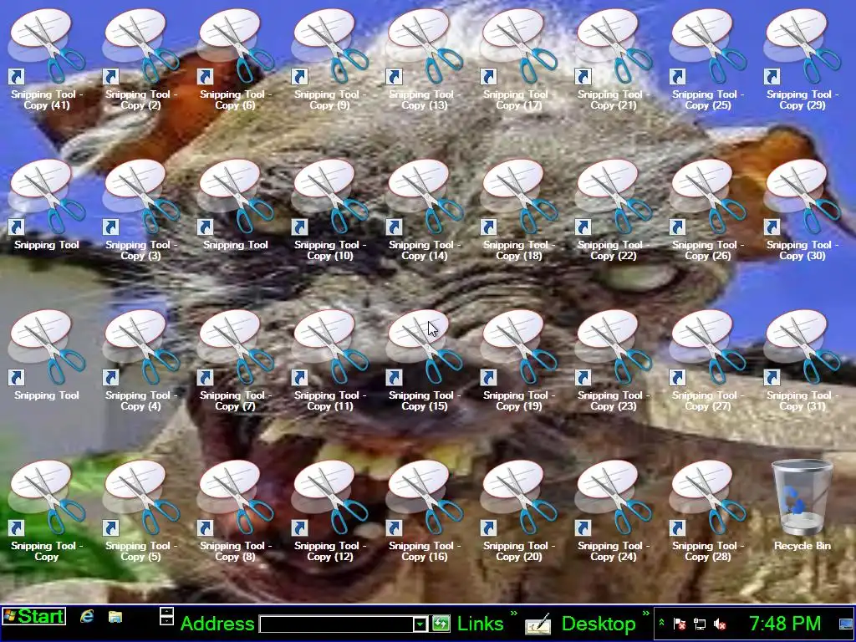
Task: Click the green Go button beside Address
Action: [441, 624]
